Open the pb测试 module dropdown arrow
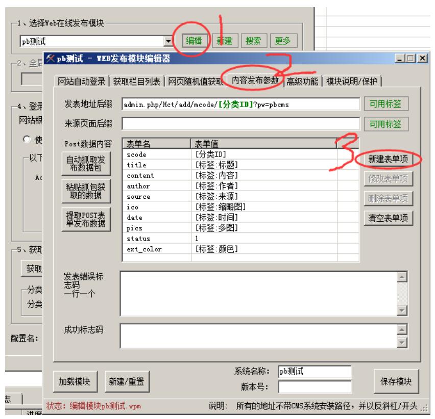 pos(168,41)
